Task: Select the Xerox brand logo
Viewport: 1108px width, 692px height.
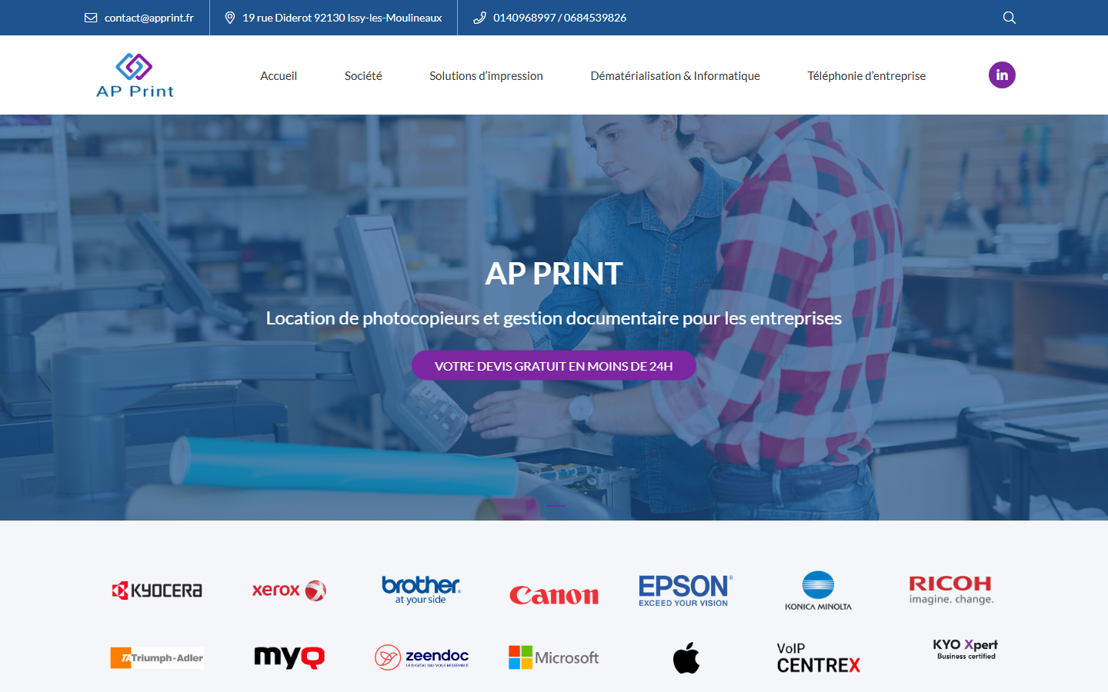Action: [289, 591]
